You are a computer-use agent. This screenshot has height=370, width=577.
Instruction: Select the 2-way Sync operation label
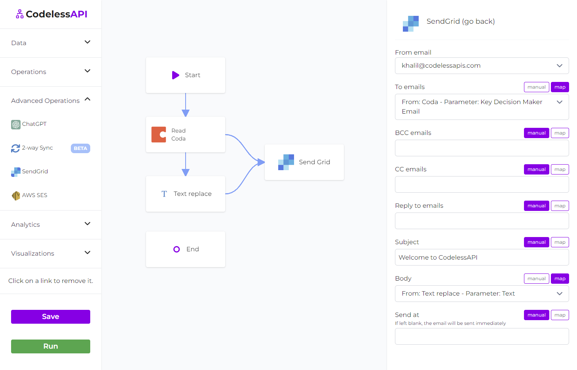[37, 148]
